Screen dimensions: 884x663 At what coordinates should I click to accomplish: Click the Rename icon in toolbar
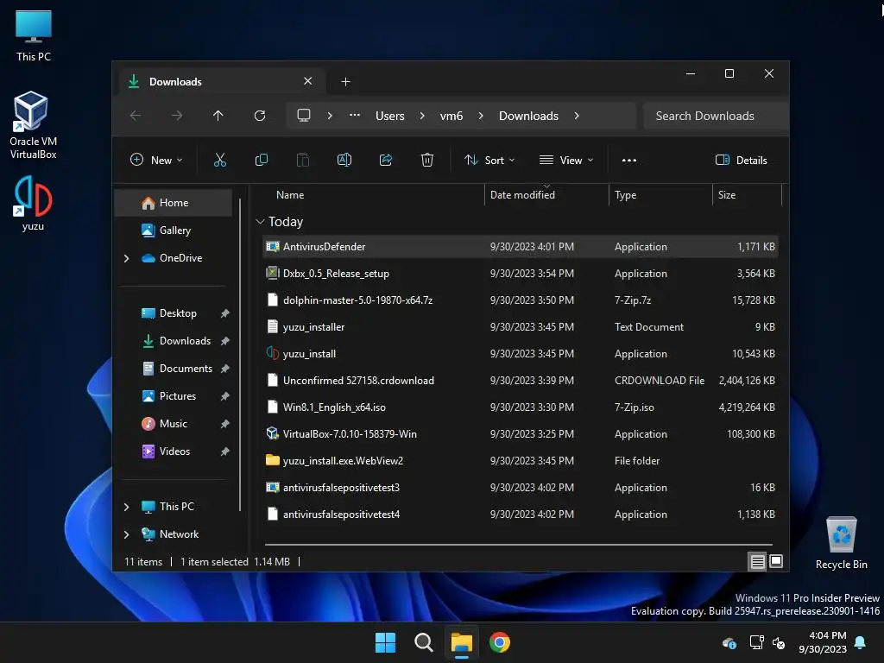[344, 160]
